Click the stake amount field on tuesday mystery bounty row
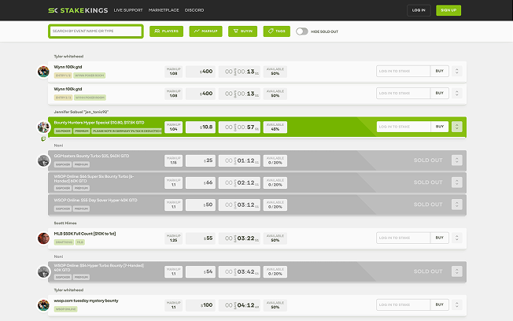The image size is (513, 321). coord(403,304)
